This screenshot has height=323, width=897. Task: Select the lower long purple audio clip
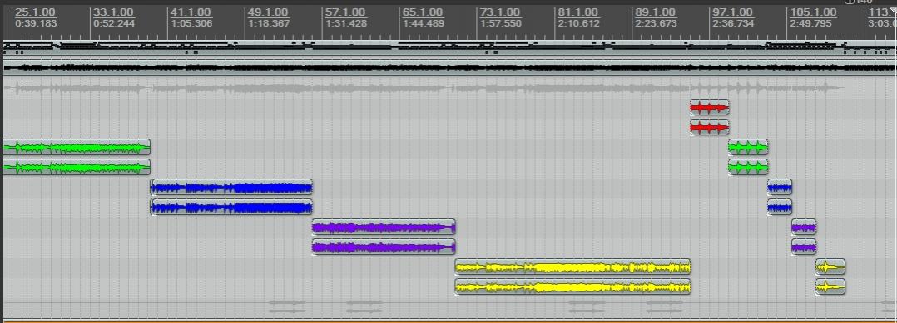[384, 247]
